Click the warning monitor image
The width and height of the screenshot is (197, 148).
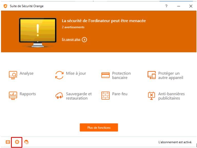[x=38, y=32]
